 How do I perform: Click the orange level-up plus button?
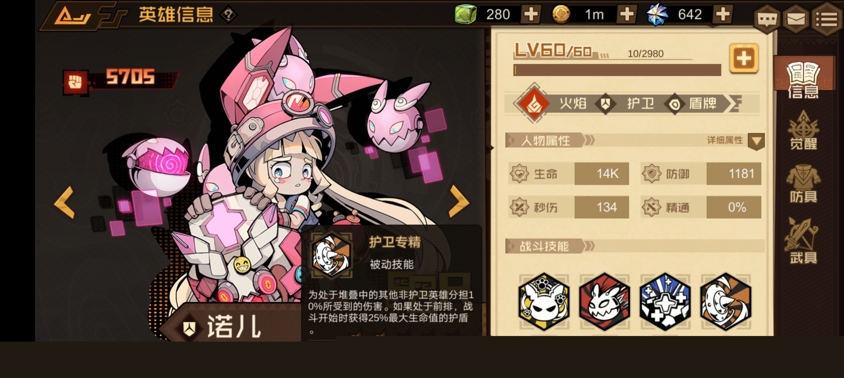tap(744, 58)
